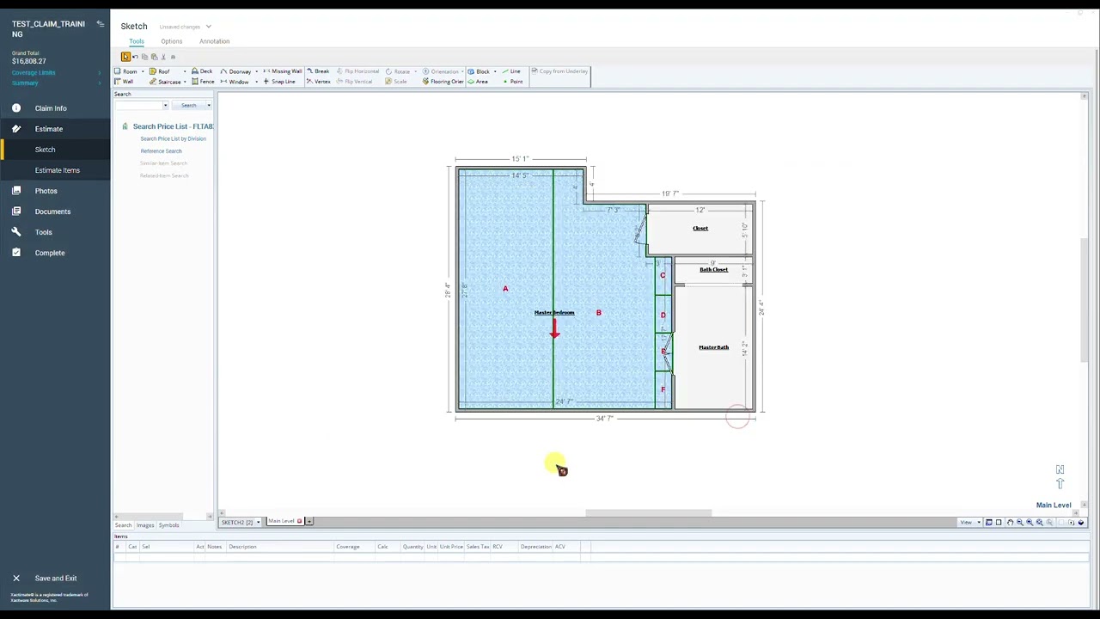Click the Master Bath room label

tap(713, 347)
